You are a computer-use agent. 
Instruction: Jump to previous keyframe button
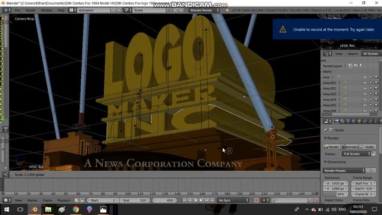(190, 201)
